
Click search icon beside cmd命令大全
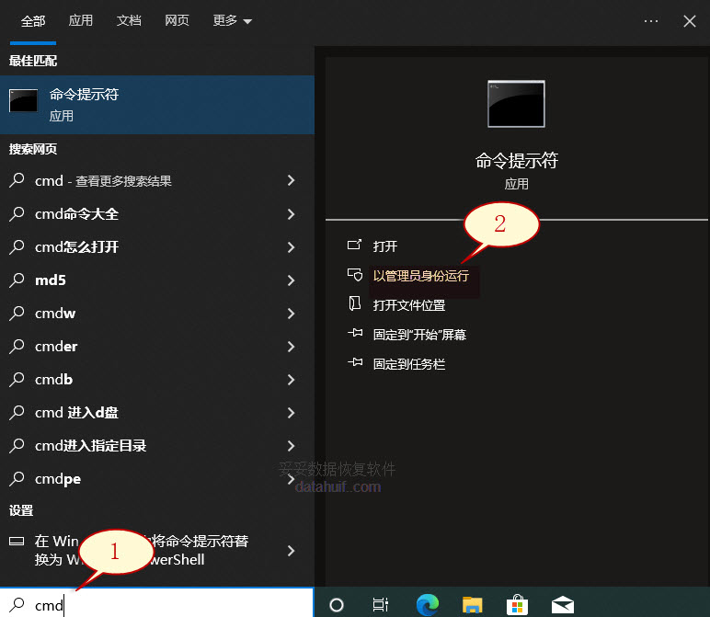(x=17, y=213)
